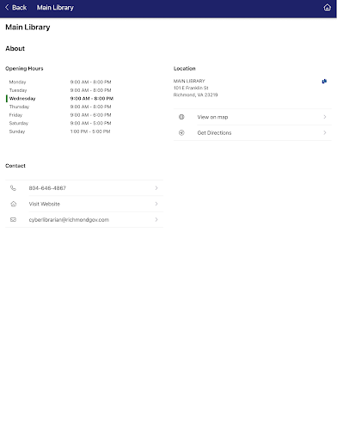
Task: Select the Thursday row label
Action: pos(19,107)
